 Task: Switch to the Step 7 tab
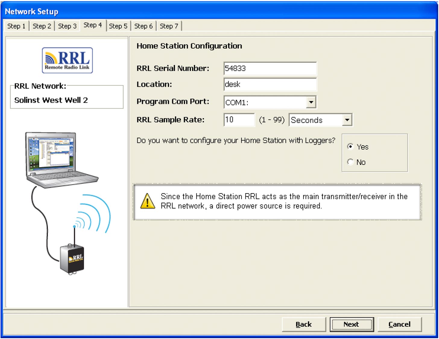click(169, 26)
